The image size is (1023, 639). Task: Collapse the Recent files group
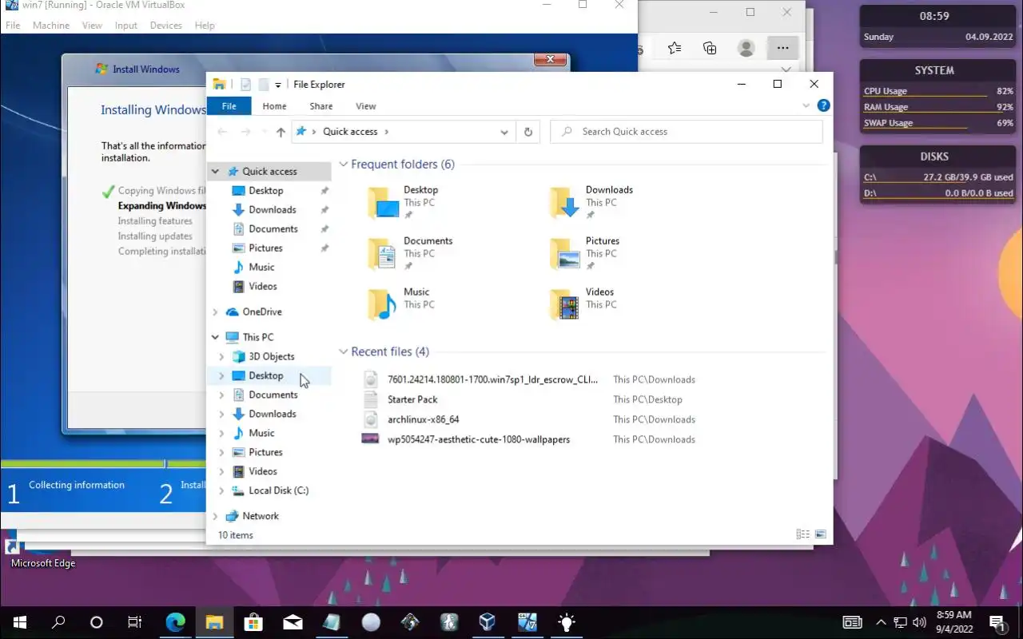click(344, 352)
